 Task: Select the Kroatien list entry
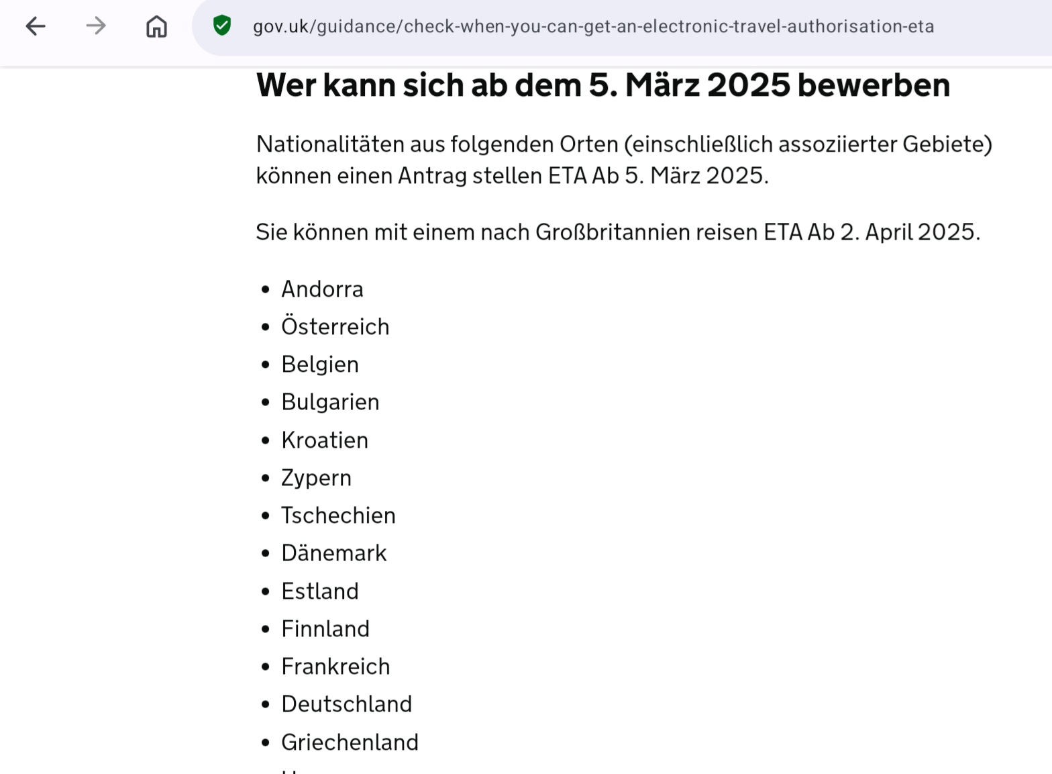click(325, 440)
